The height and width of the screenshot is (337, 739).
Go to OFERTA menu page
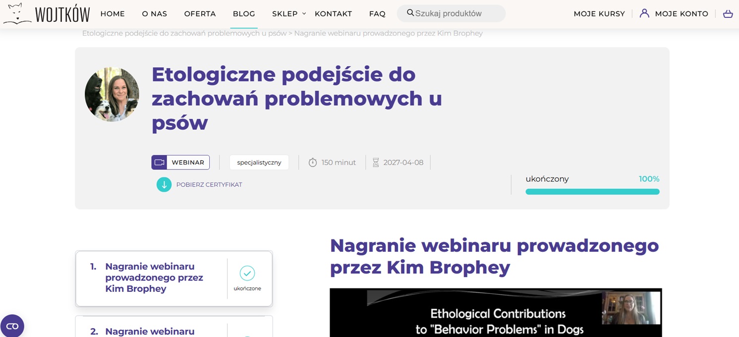click(x=200, y=14)
